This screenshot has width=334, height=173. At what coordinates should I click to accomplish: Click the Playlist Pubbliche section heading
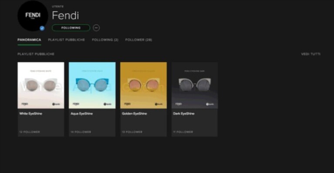[x=36, y=54]
